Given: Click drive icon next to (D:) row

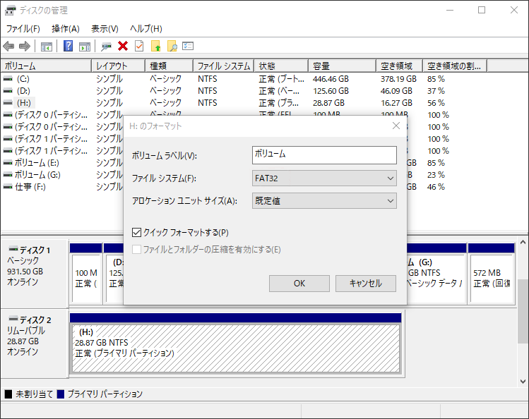Looking at the screenshot, I should coord(8,90).
